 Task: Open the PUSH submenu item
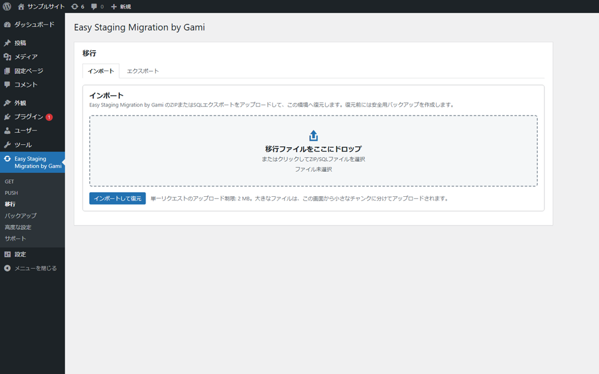coord(11,193)
